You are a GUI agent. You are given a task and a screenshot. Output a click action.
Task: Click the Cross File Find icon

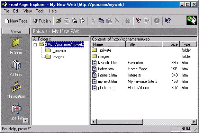coord(74,21)
